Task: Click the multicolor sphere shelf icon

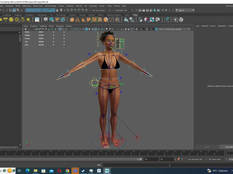Action: click(146, 20)
